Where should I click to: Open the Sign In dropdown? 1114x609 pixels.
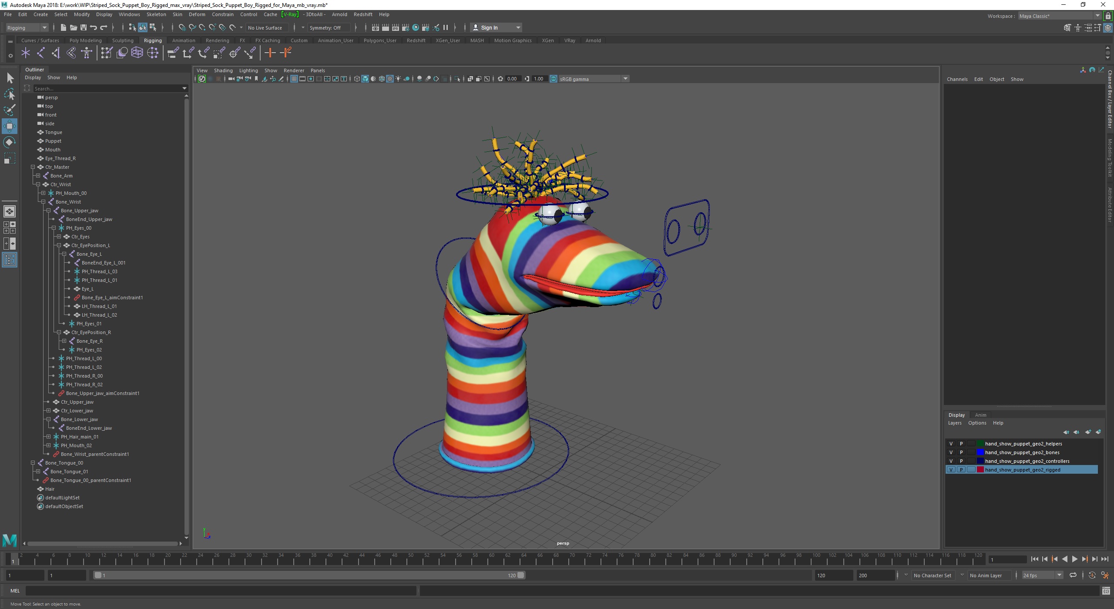click(x=497, y=27)
